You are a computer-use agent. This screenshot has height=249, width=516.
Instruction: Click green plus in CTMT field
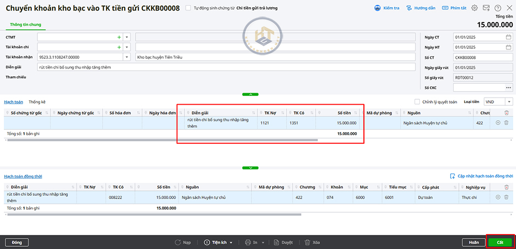[119, 37]
